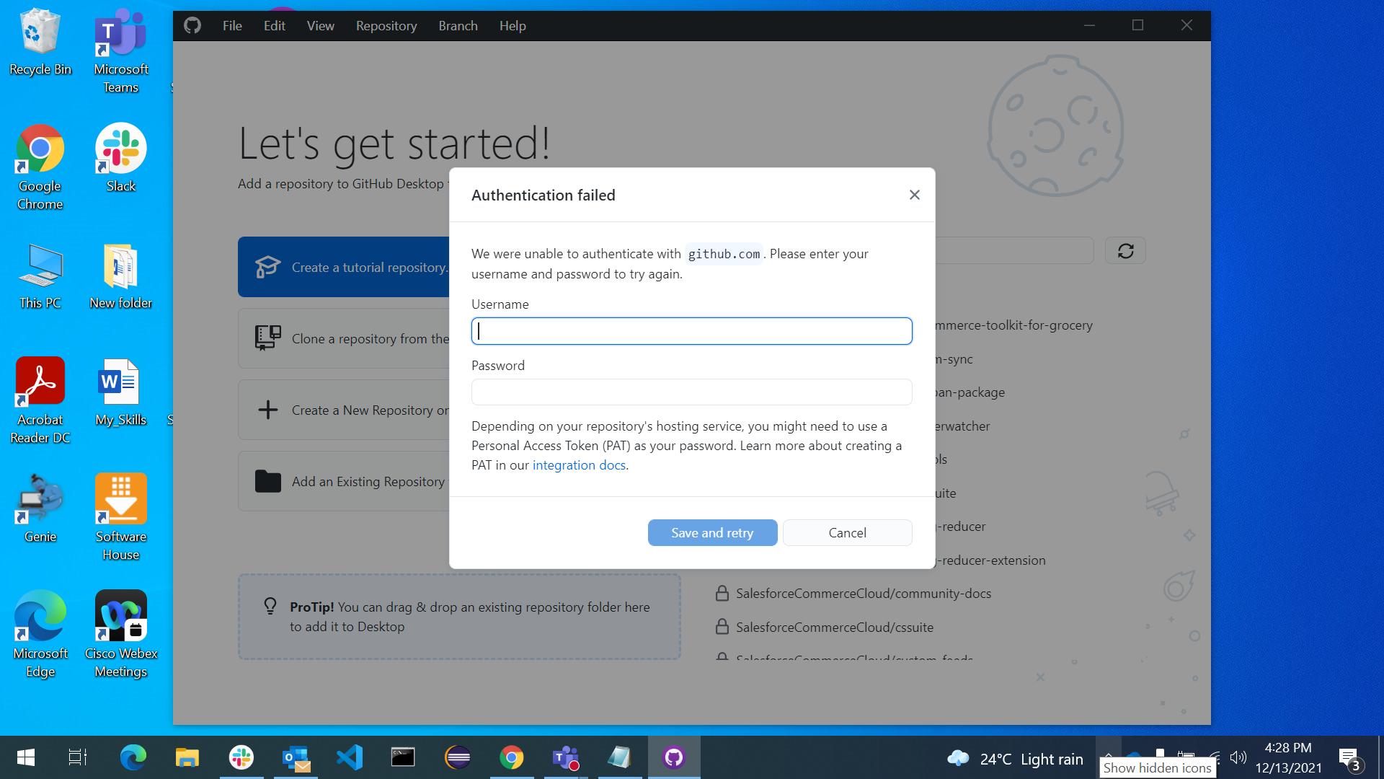Viewport: 1384px width, 779px height.
Task: Click the refresh repositories icon
Action: tap(1125, 250)
